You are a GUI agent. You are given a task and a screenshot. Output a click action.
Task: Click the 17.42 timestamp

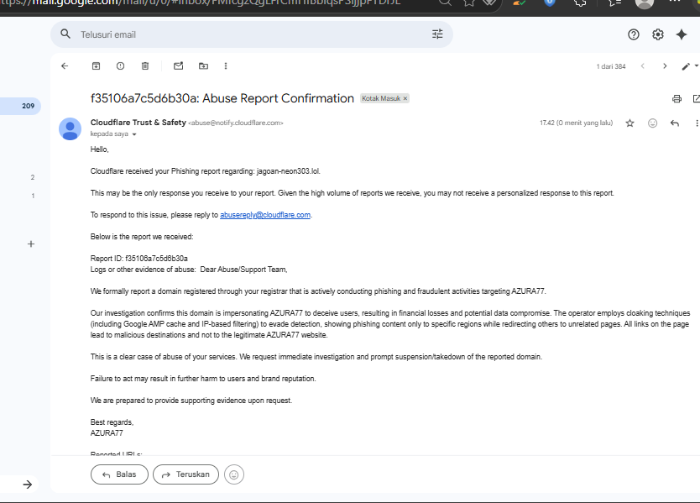pyautogui.click(x=576, y=123)
